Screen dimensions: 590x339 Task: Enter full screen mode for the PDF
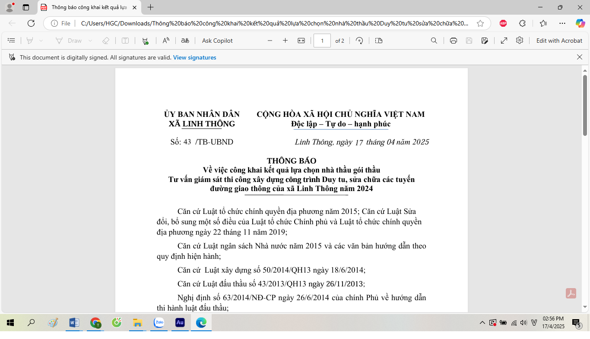[504, 41]
